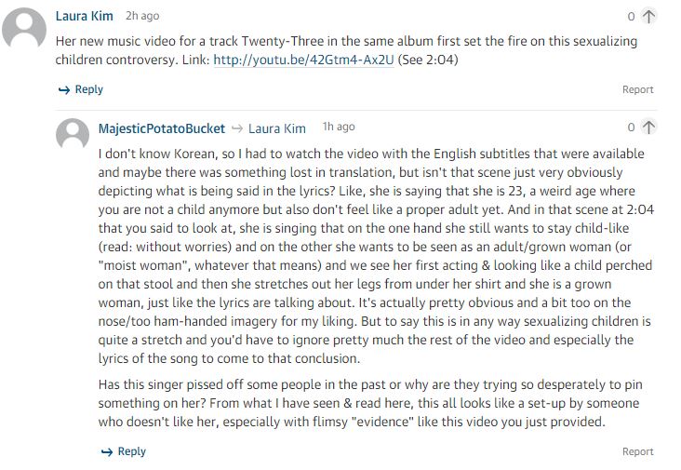This screenshot has height=470, width=681.
Task: Jump to parent via 'Laura Kim' mention in reply header
Action: click(x=277, y=128)
